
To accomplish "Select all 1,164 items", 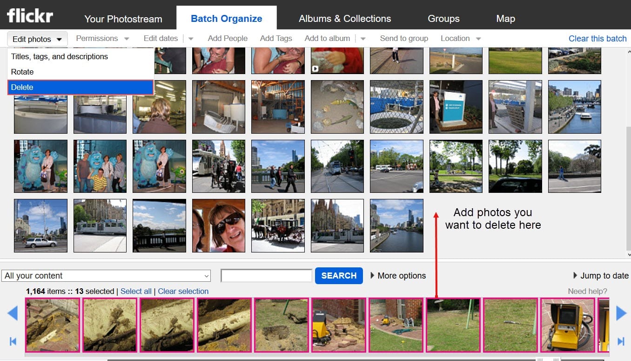I will tap(136, 291).
